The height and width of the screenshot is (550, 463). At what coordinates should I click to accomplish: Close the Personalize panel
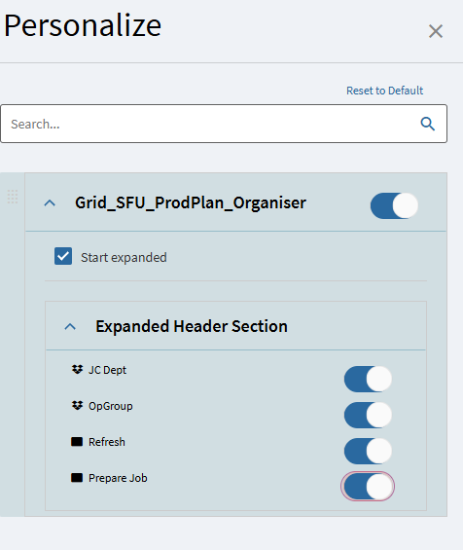(436, 31)
